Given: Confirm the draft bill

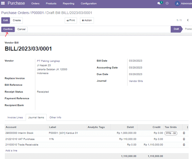Looking at the screenshot, I should (8, 29).
